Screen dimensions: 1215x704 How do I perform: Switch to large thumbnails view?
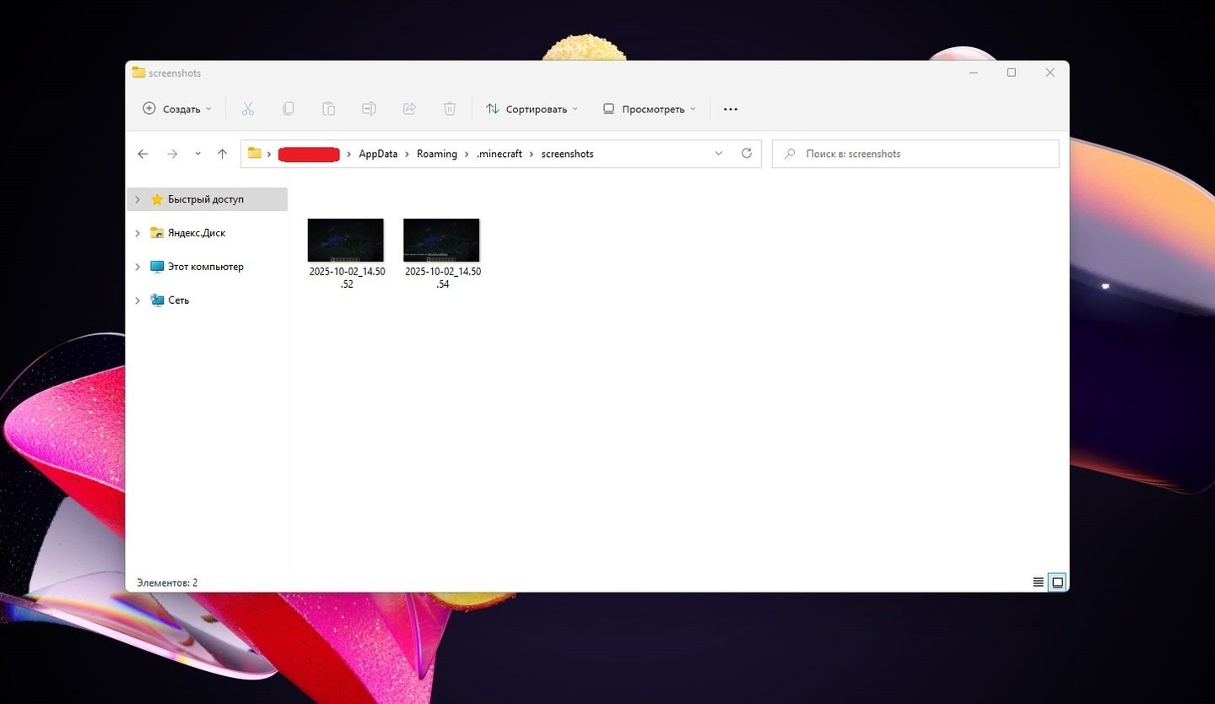(1057, 582)
